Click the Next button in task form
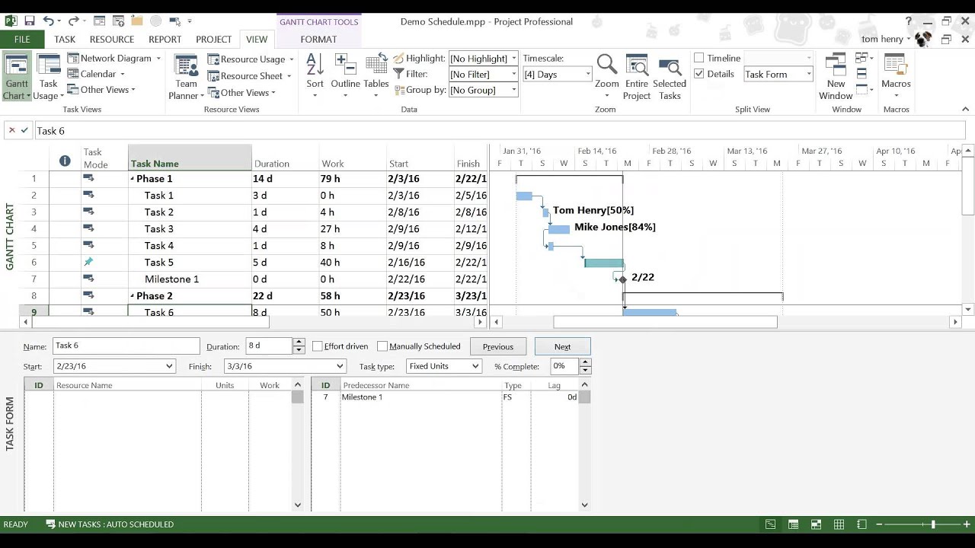Viewport: 975px width, 548px height. click(562, 346)
